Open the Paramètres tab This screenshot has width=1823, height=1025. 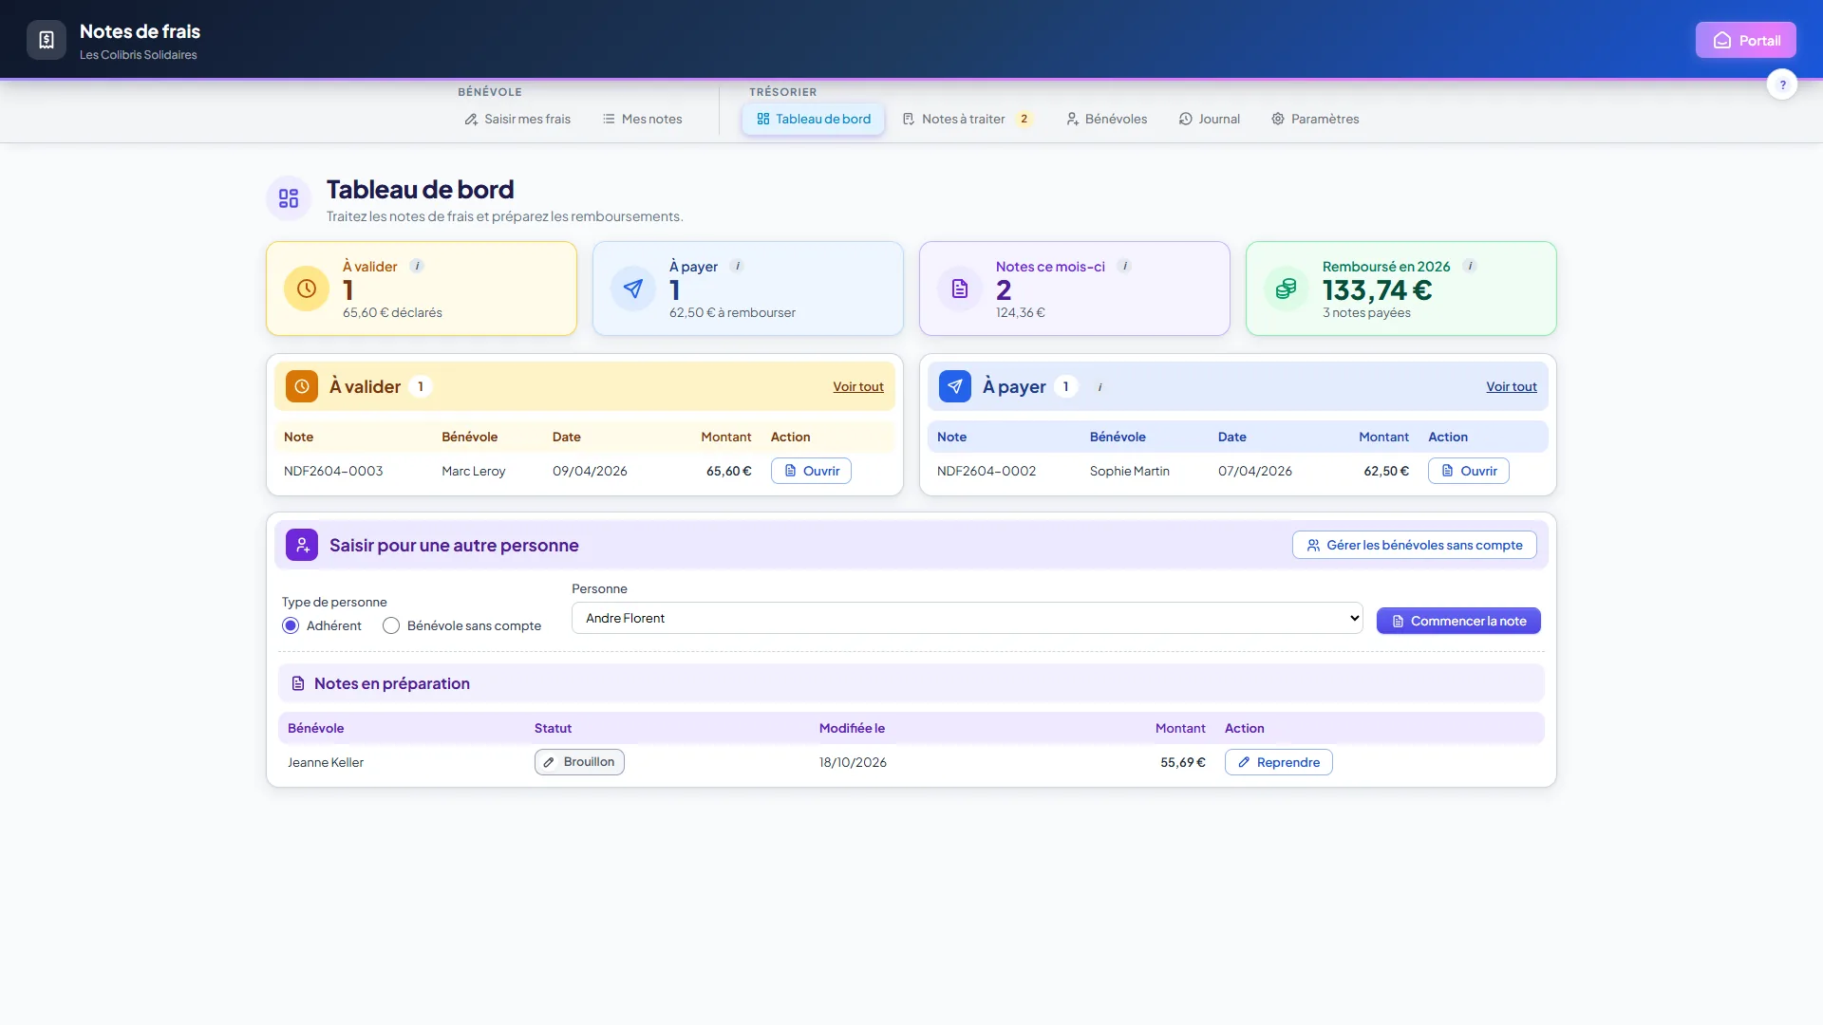pyautogui.click(x=1316, y=119)
